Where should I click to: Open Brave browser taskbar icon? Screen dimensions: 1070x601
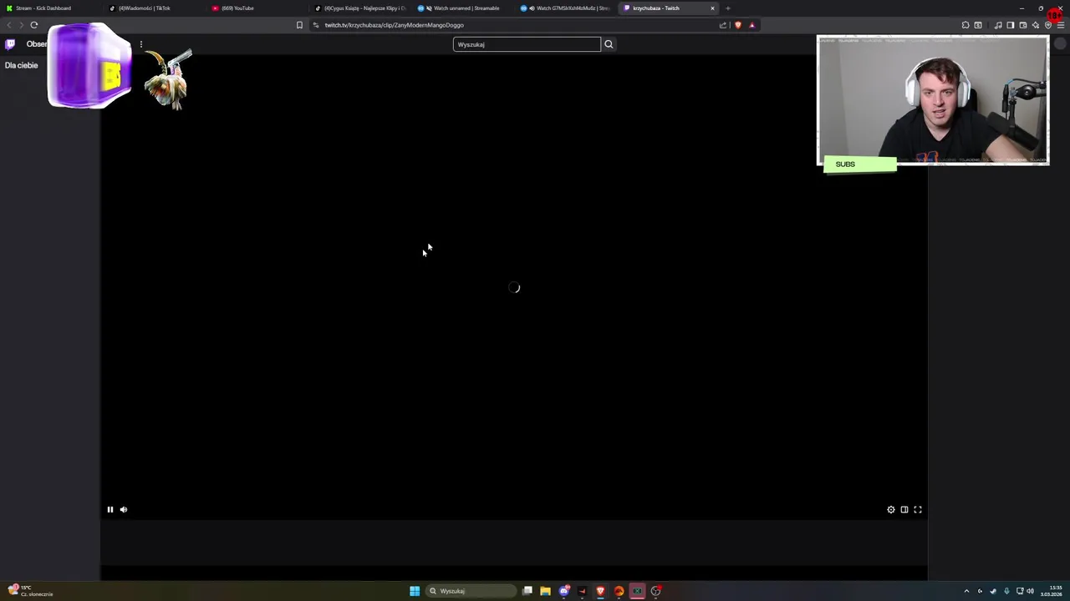600,591
